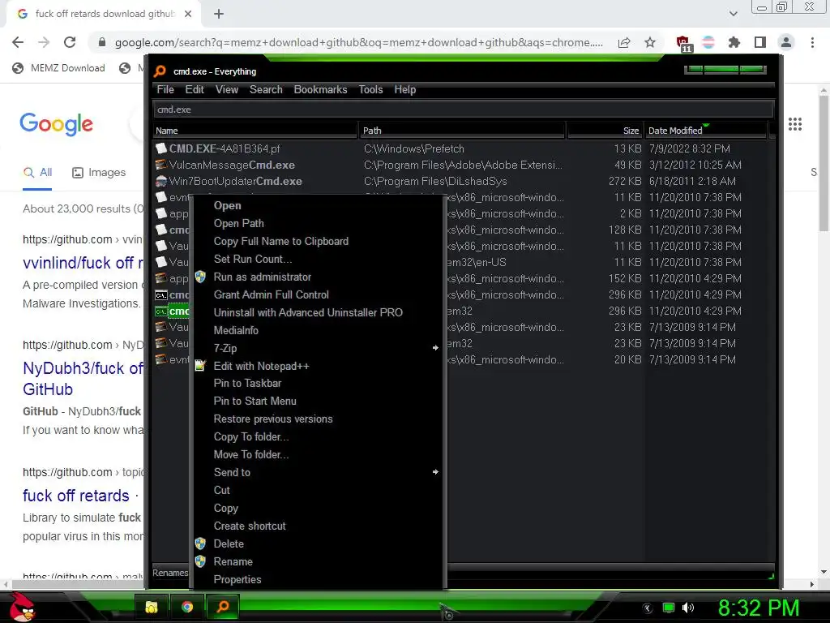Viewport: 830px width, 623px height.
Task: Open the NyDubh3 GitHub search result
Action: tap(83, 378)
